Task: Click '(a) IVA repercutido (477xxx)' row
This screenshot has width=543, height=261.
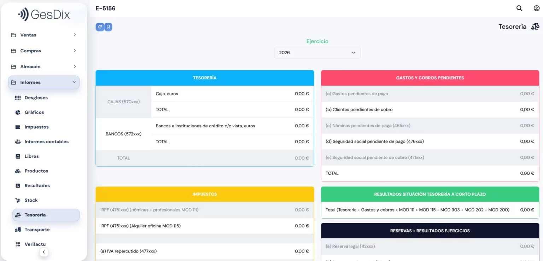Action: point(205,251)
